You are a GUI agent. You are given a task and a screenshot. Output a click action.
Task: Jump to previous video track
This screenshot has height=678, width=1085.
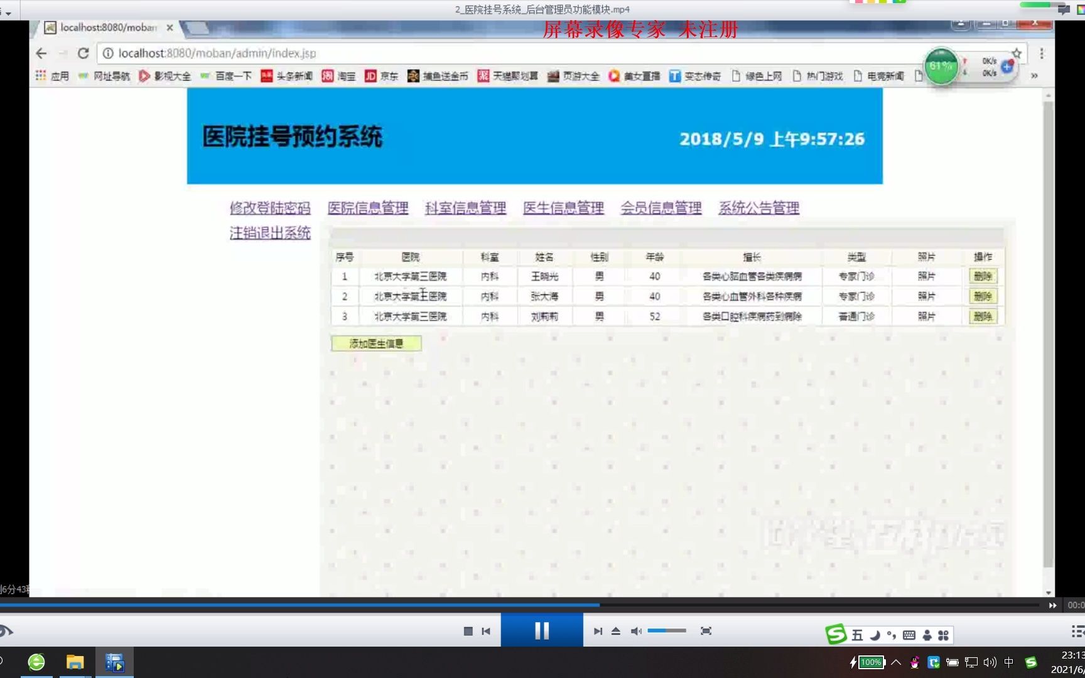[x=486, y=631]
